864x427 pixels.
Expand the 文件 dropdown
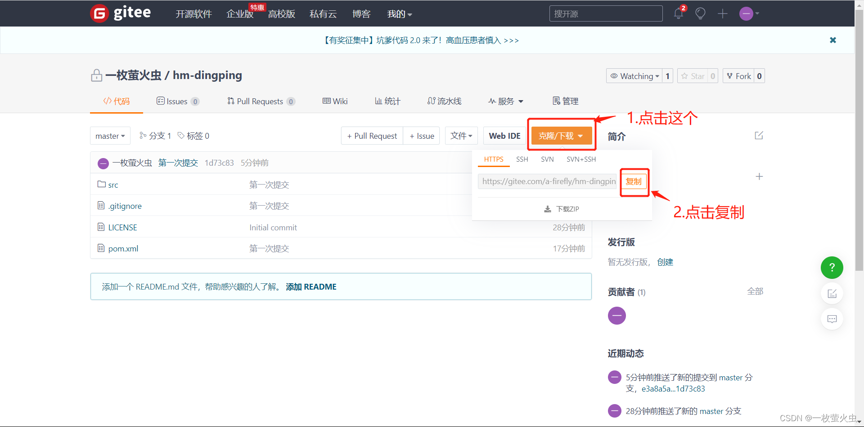(x=461, y=136)
